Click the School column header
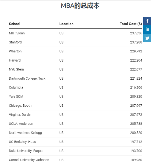151x164 pixels. tap(15, 24)
